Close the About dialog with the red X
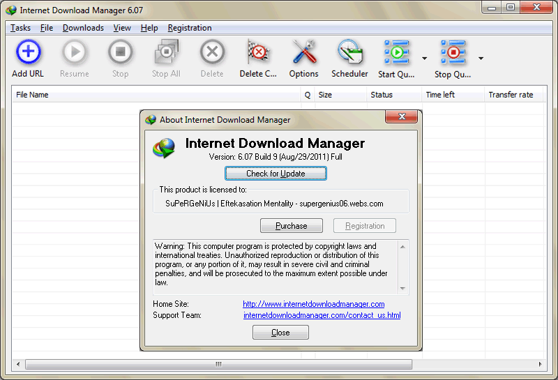 pyautogui.click(x=402, y=116)
